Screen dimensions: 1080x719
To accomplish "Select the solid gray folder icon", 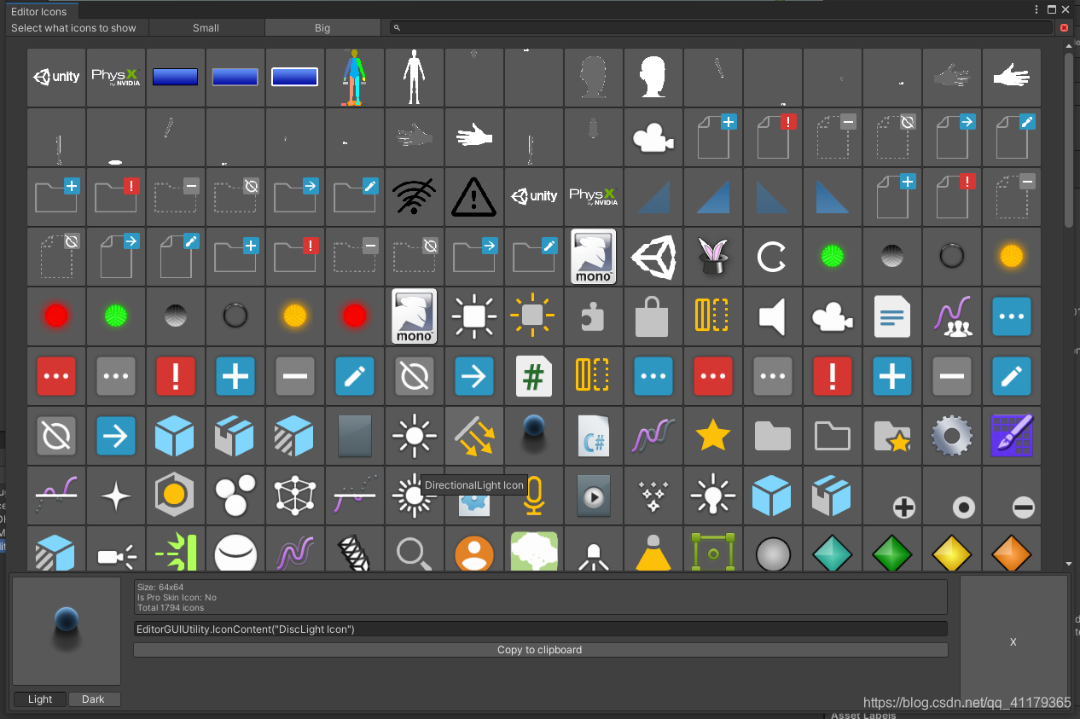I will pos(772,436).
